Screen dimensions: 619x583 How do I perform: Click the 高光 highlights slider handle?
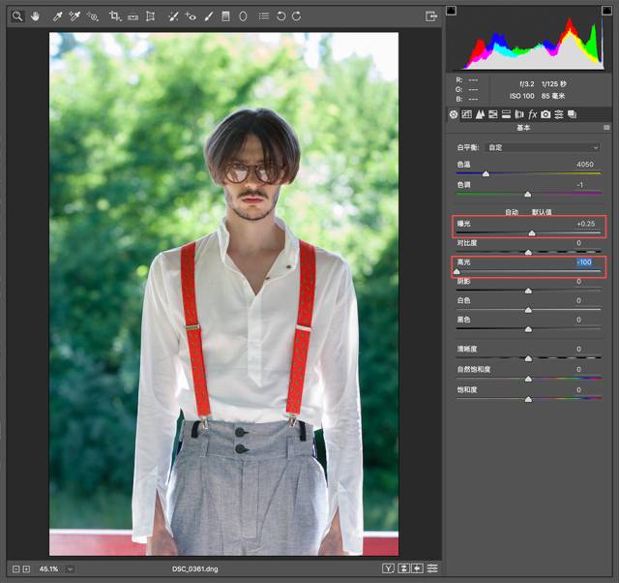457,271
